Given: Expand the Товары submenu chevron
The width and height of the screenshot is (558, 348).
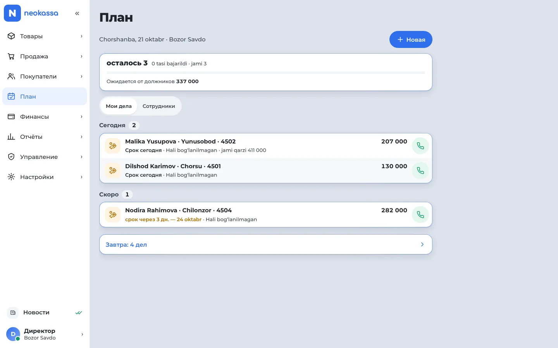Looking at the screenshot, I should click(x=81, y=36).
